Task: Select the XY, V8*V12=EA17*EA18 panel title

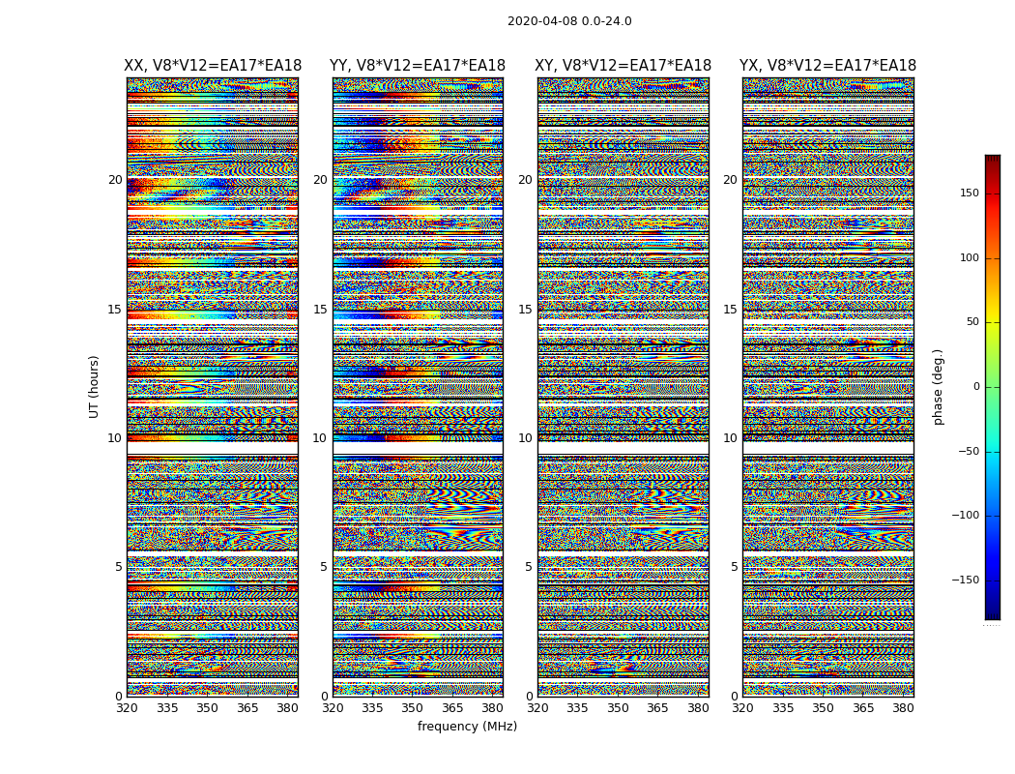Action: (x=623, y=66)
